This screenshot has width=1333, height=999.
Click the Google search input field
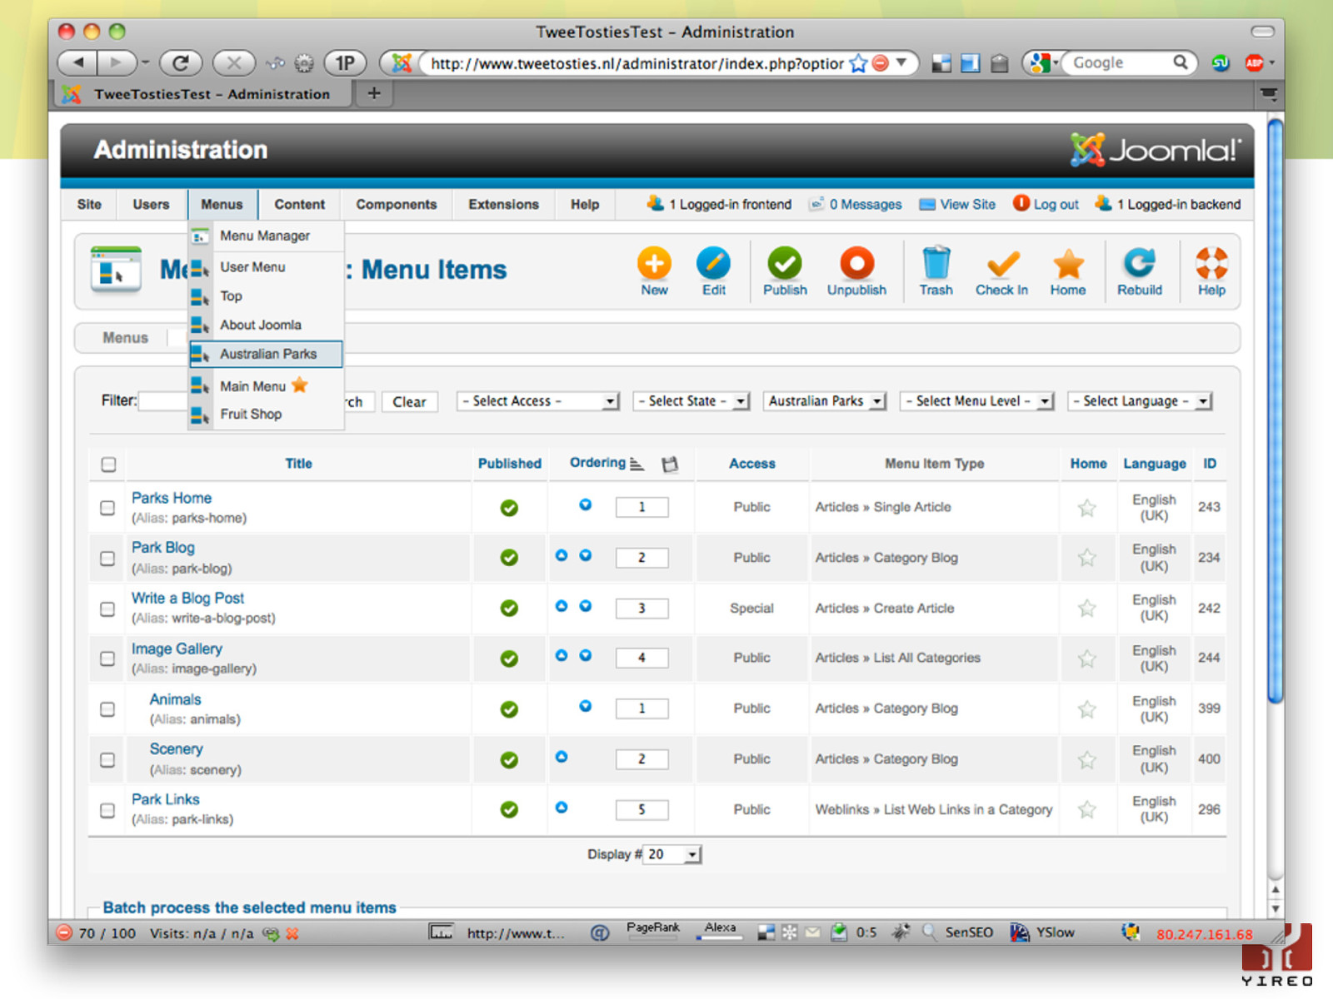[x=1121, y=62]
